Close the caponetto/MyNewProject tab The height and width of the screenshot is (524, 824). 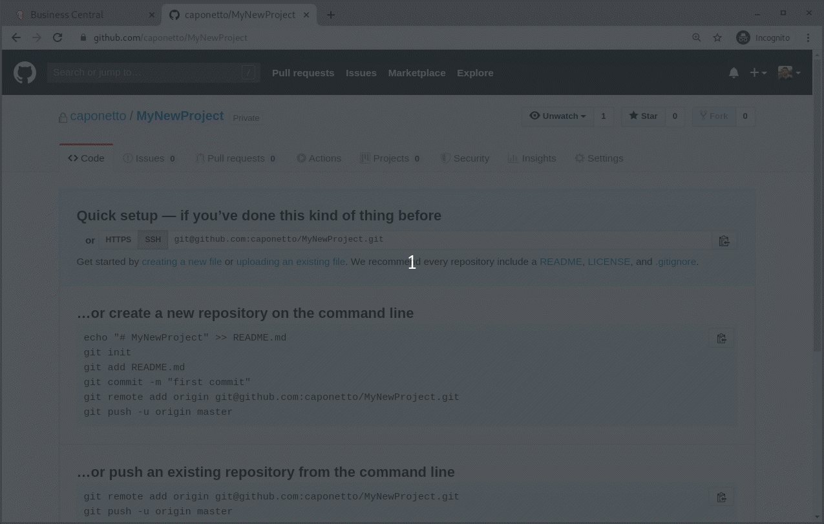[306, 15]
